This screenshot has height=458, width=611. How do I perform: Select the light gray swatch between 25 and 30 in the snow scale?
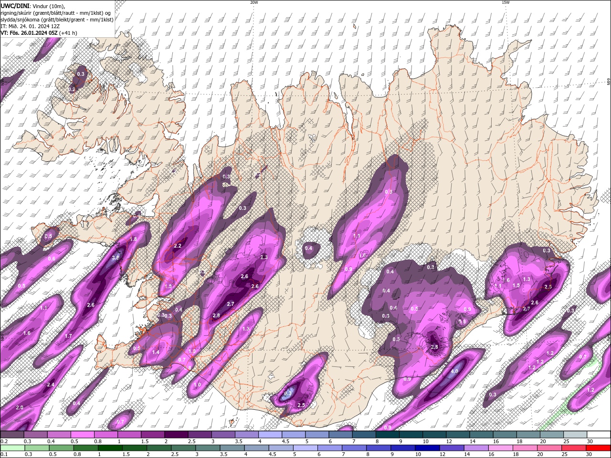[576, 434]
